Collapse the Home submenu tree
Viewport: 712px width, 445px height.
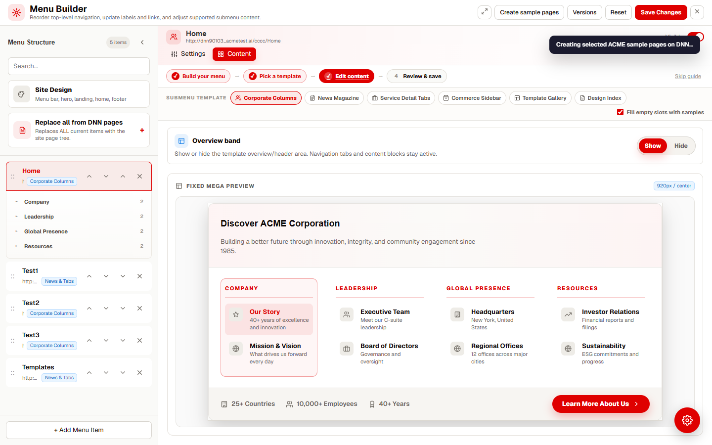(123, 177)
